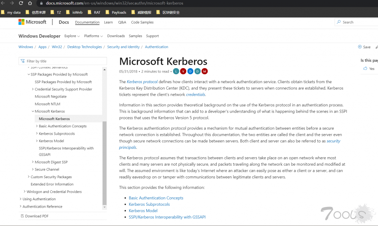Expand Secure Channel node
This screenshot has width=378, height=226.
[x=33, y=169]
